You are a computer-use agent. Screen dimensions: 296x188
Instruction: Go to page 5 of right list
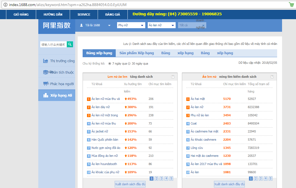271,178
